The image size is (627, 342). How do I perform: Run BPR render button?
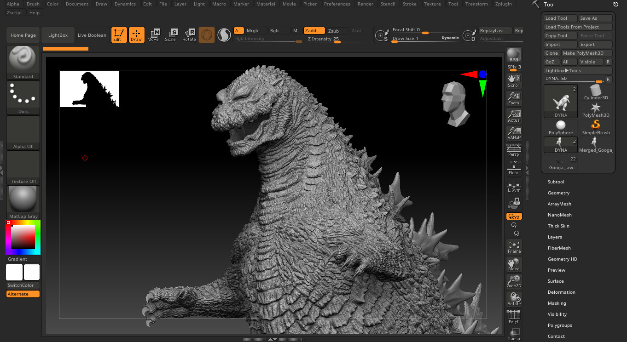coord(514,55)
